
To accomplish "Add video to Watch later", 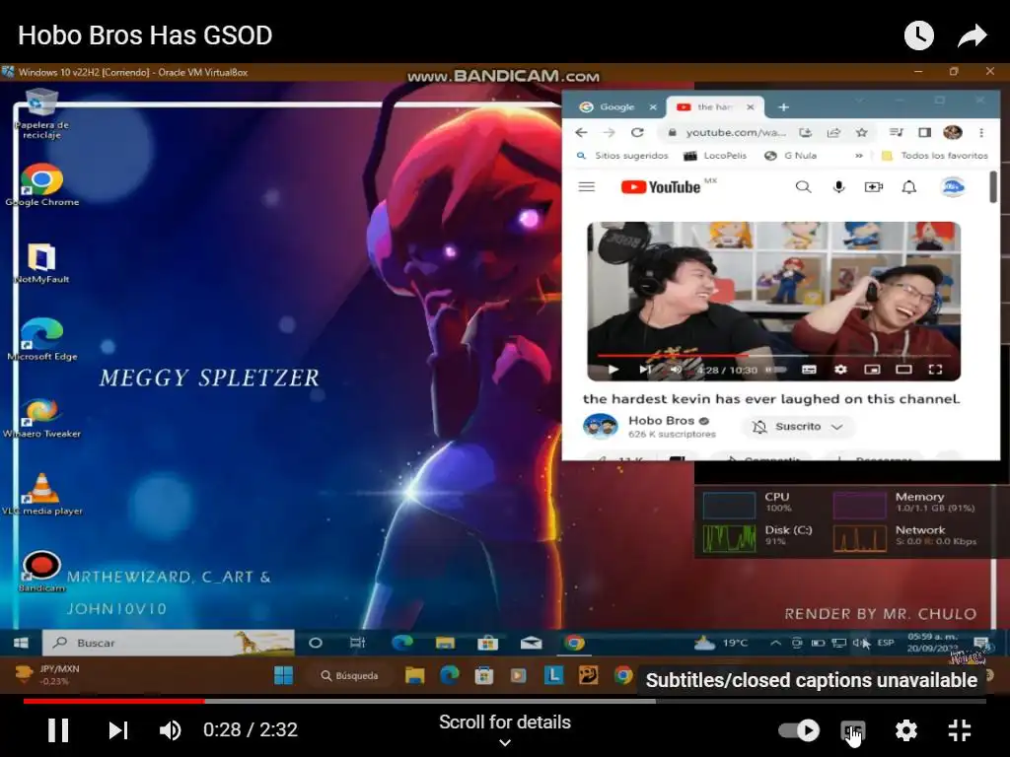I will click(x=918, y=35).
